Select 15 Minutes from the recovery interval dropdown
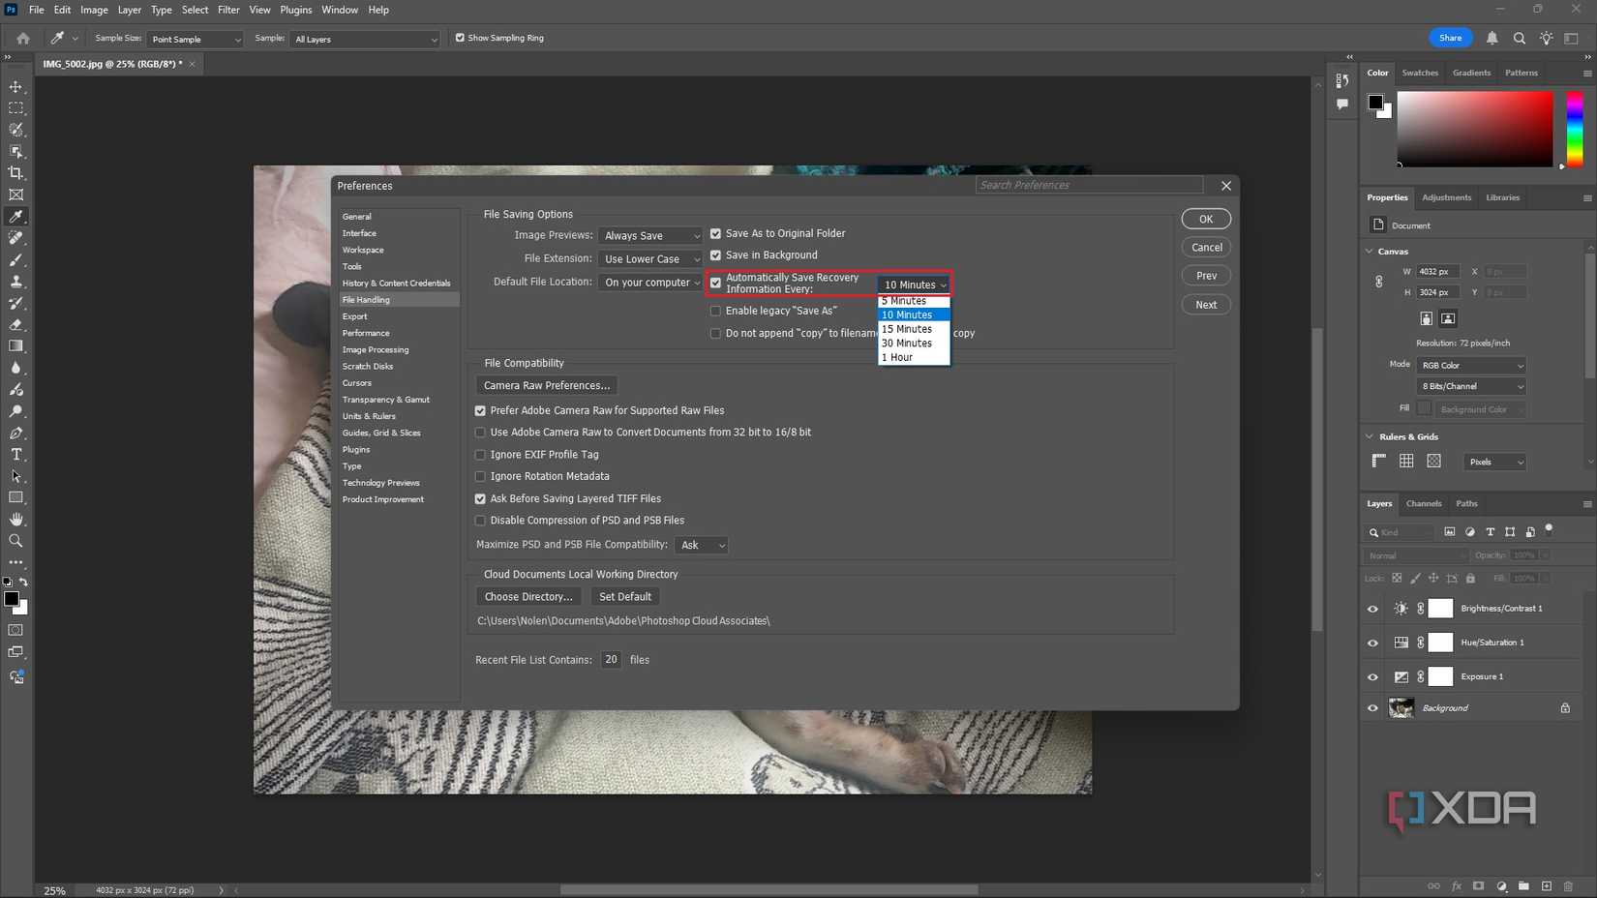This screenshot has height=898, width=1597. click(906, 329)
